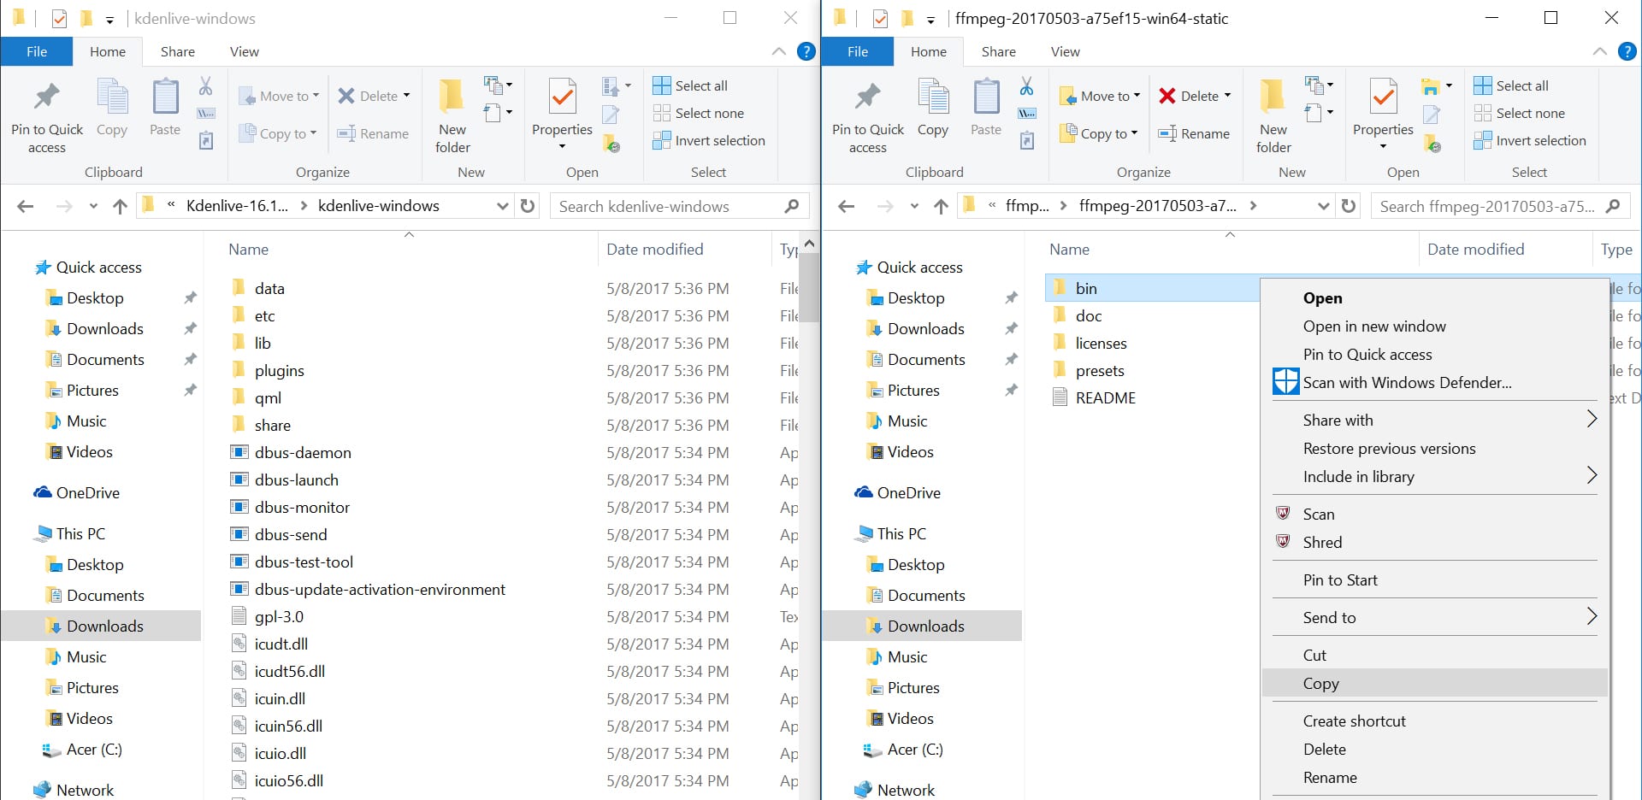Toggle item check box icon in kdenlive-windows title bar
Screen dimensions: 1642x800
[59, 18]
